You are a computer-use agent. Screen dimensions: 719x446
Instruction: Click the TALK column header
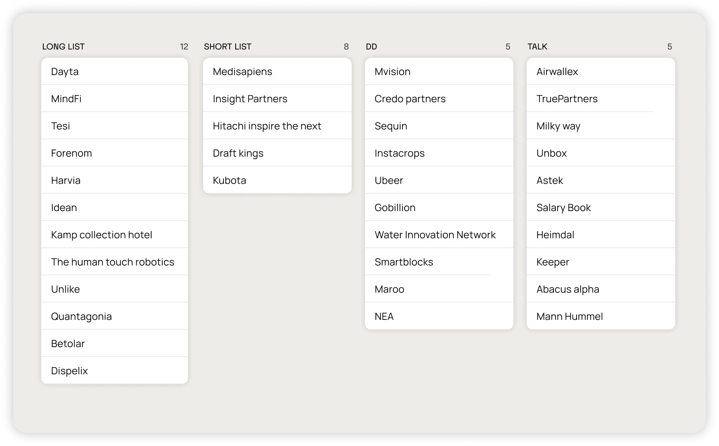(x=537, y=47)
